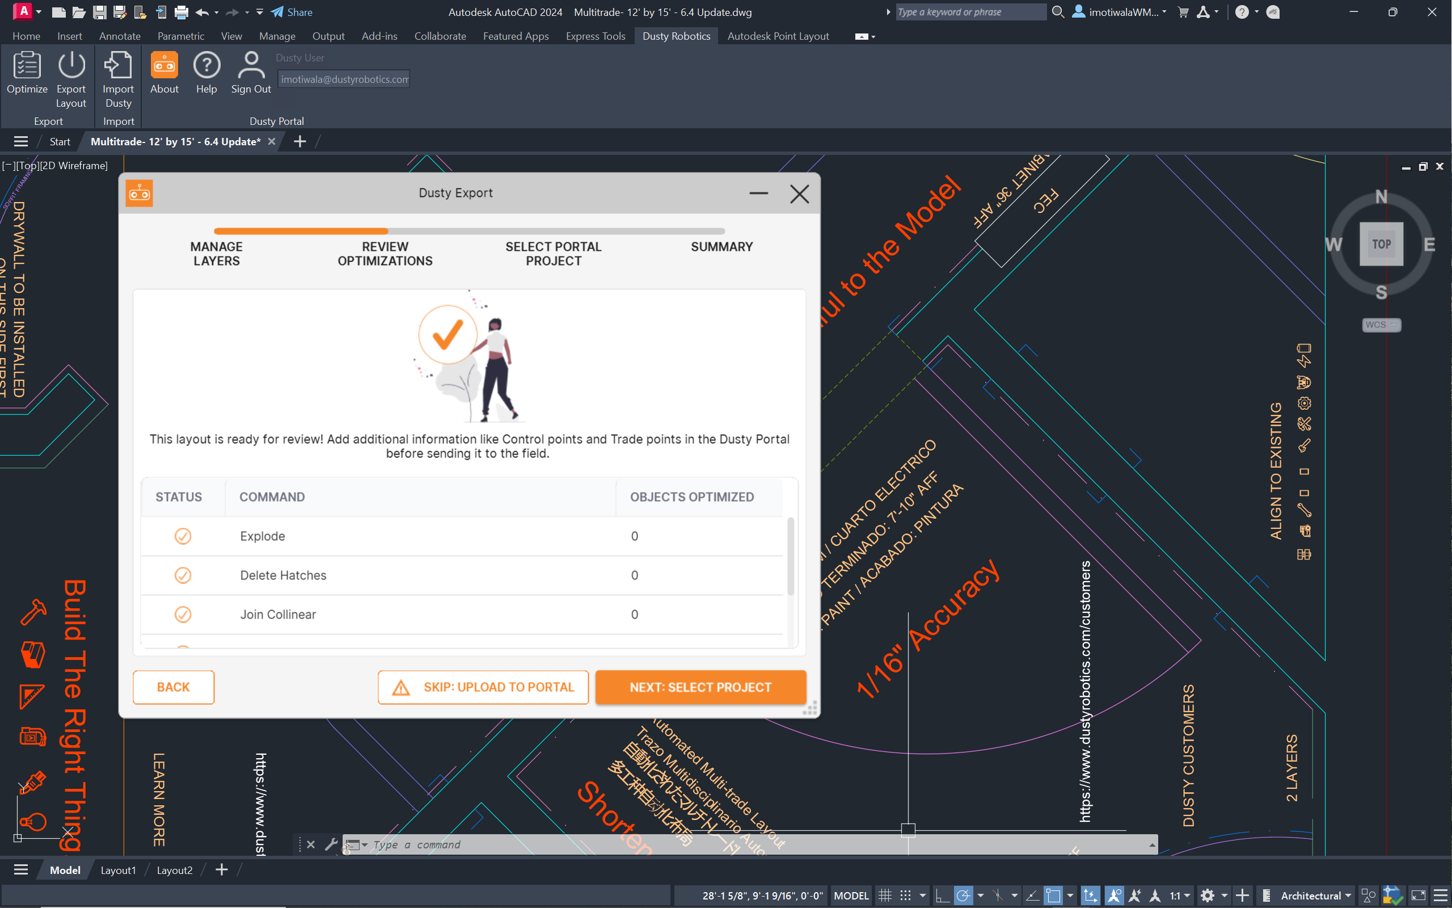
Task: Click SKIP: UPLOAD TO PORTAL button
Action: [483, 687]
